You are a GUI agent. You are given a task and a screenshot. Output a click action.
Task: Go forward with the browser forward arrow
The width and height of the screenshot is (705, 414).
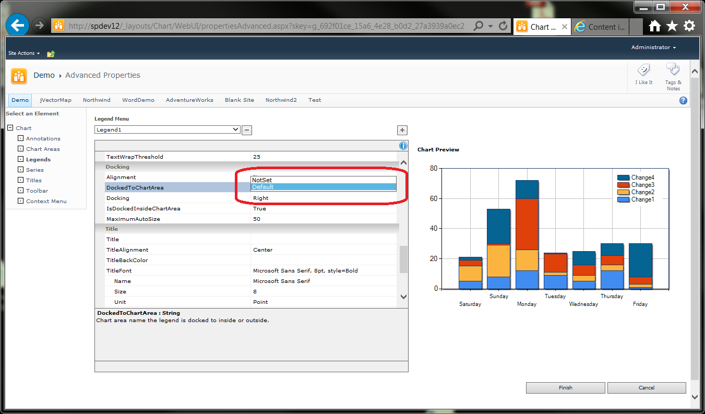39,25
